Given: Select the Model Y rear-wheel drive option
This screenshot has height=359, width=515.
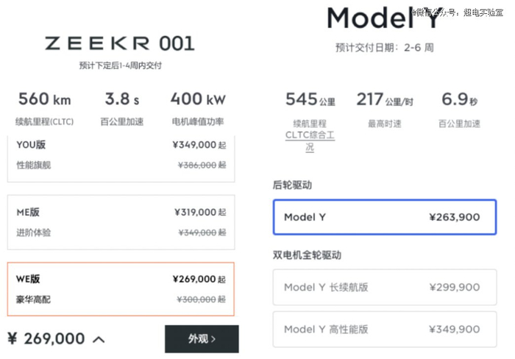Looking at the screenshot, I should [383, 217].
